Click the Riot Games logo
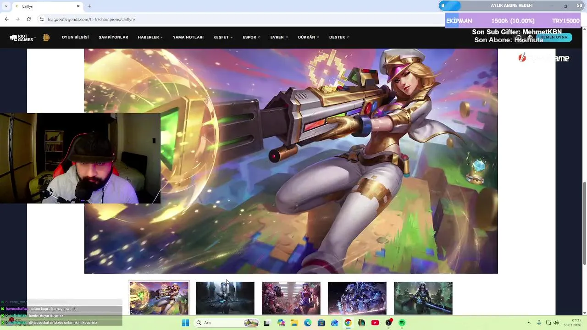The height and width of the screenshot is (330, 587). pyautogui.click(x=22, y=38)
